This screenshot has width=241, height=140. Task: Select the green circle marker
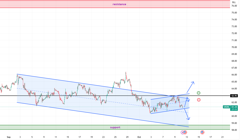click(x=198, y=93)
